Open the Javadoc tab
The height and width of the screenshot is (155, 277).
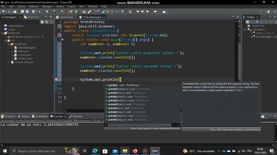point(24,116)
